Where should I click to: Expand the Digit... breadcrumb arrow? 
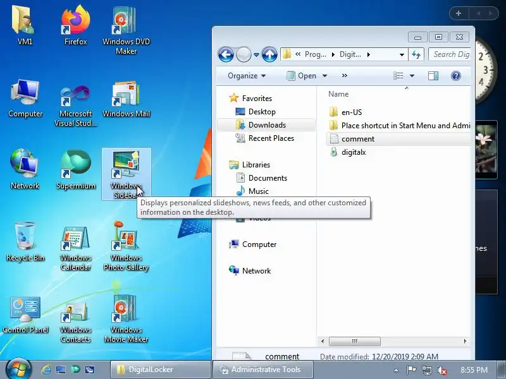(368, 54)
